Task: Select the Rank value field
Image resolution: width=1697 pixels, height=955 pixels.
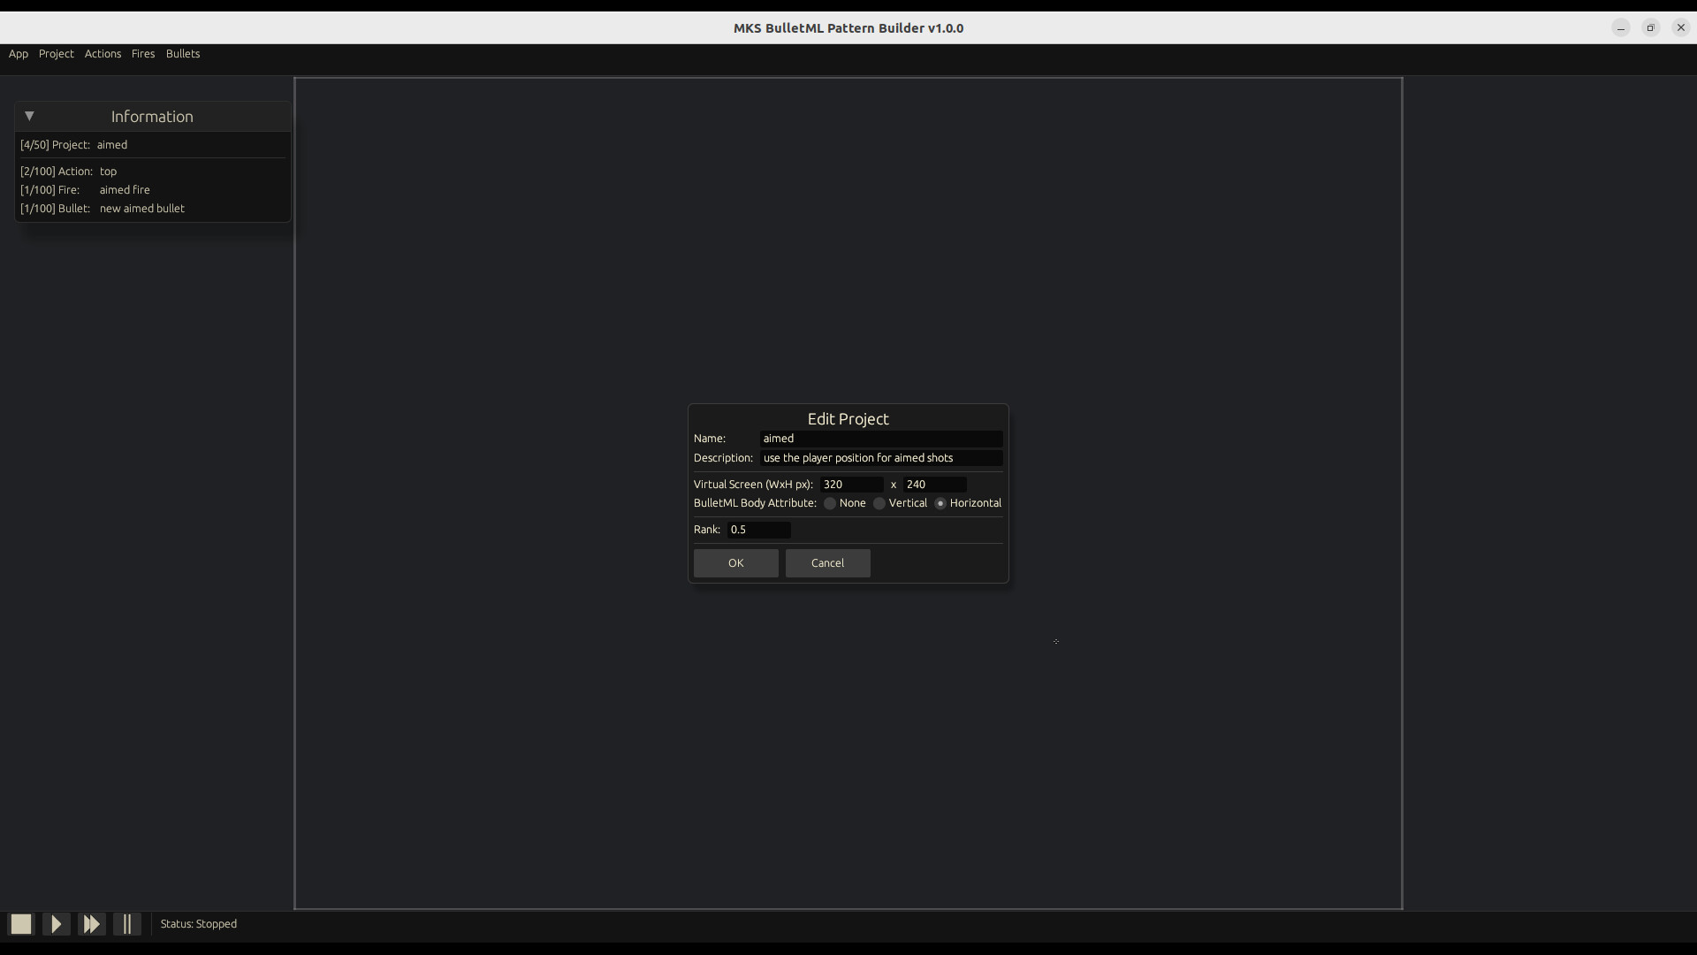Action: pyautogui.click(x=759, y=529)
